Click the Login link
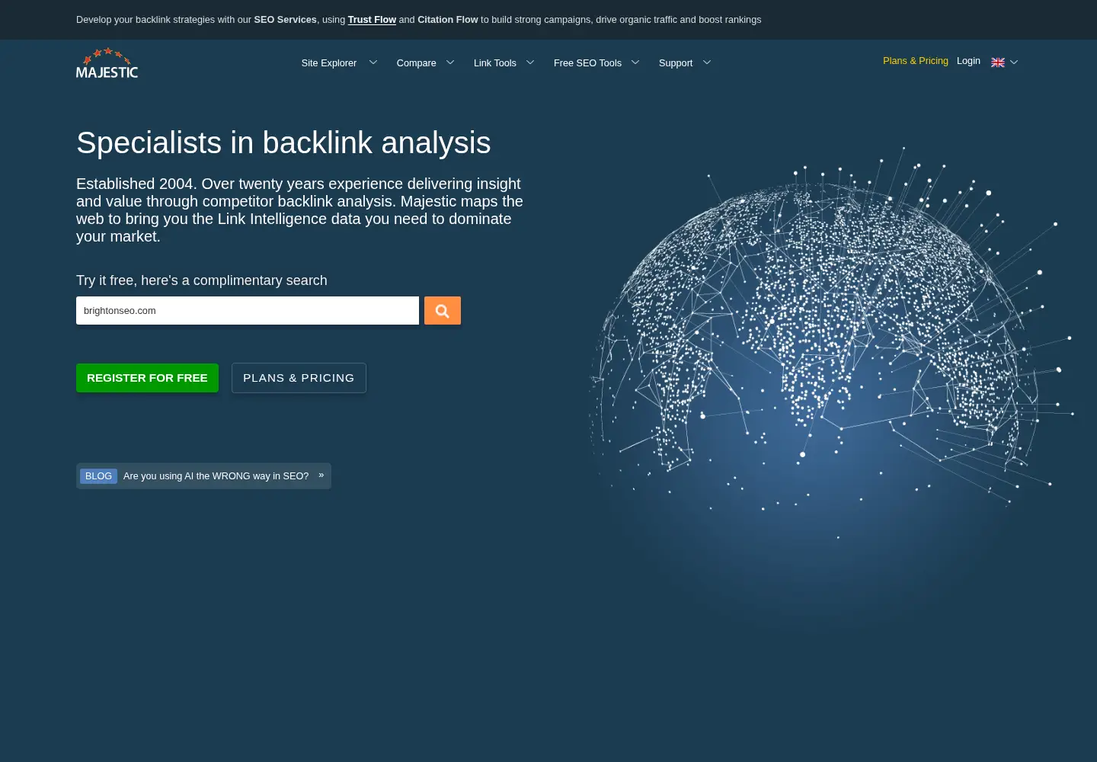 click(x=968, y=61)
